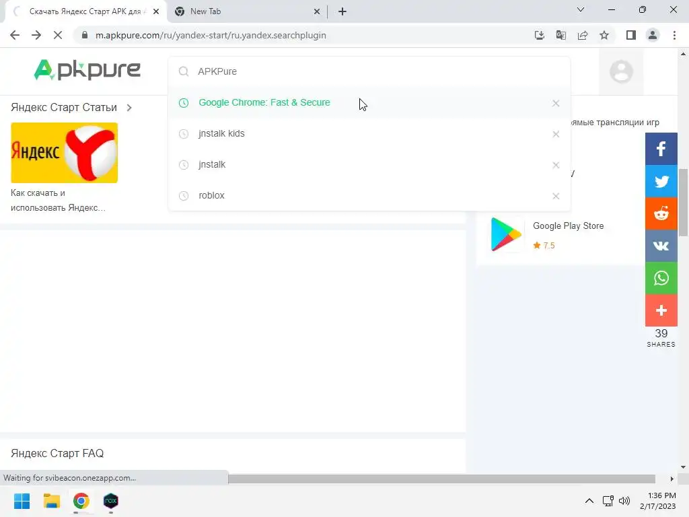689x517 pixels.
Task: Remove roblox from search history
Action: [556, 196]
